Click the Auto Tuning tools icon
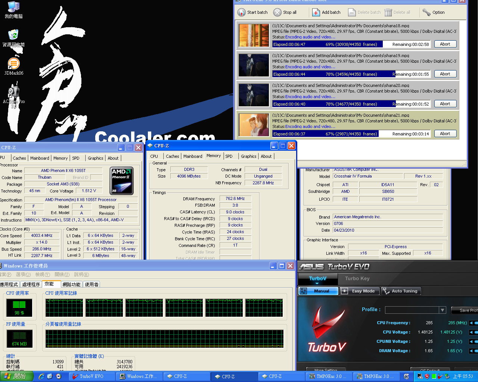The image size is (478, 382). pyautogui.click(x=386, y=291)
